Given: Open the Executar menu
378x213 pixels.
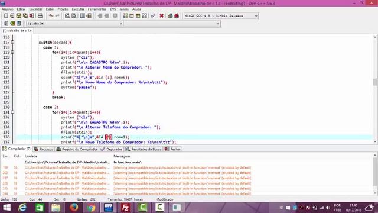Looking at the screenshot, I should coord(78,9).
